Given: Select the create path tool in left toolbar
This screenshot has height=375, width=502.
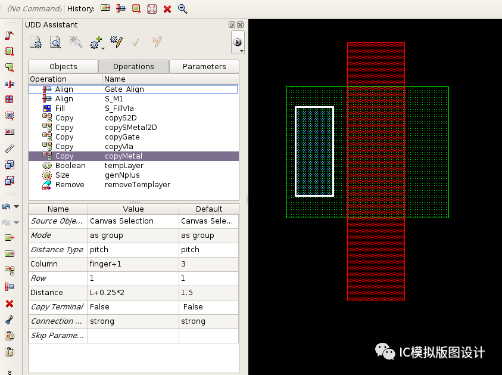Looking at the screenshot, I should click(10, 36).
